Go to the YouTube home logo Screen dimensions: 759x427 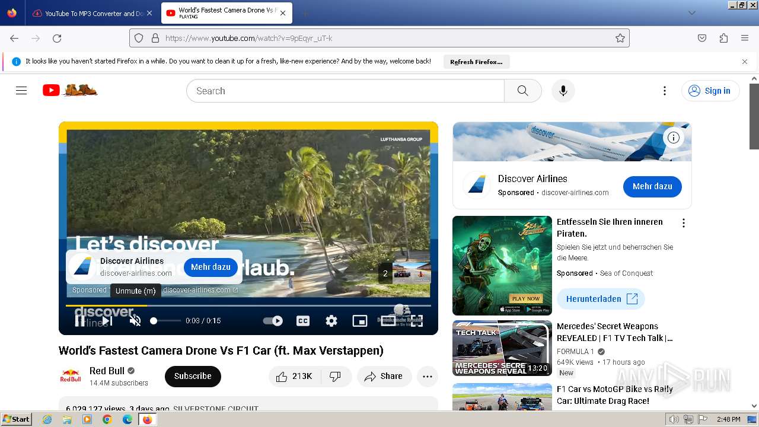[70, 90]
